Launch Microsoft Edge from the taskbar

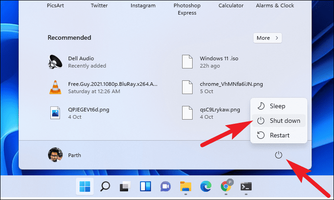pyautogui.click(x=206, y=186)
